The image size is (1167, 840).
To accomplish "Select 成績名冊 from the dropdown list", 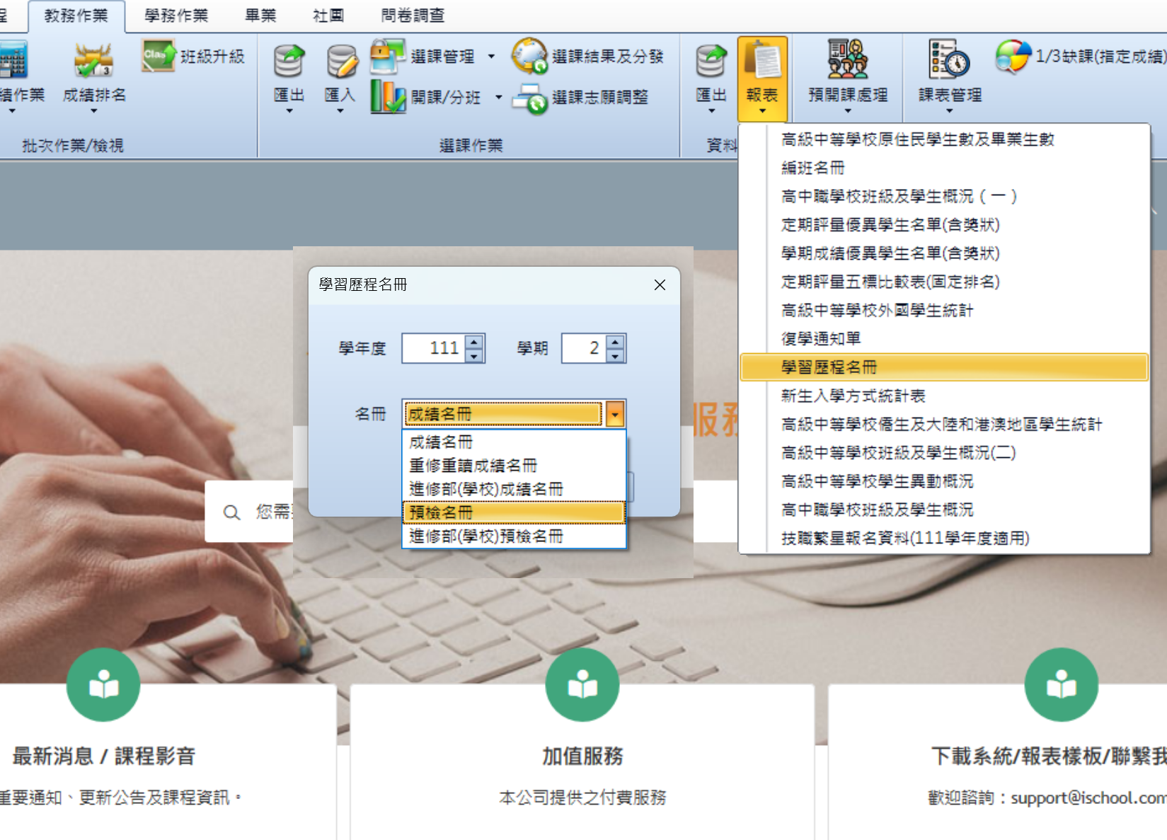I will pyautogui.click(x=514, y=442).
